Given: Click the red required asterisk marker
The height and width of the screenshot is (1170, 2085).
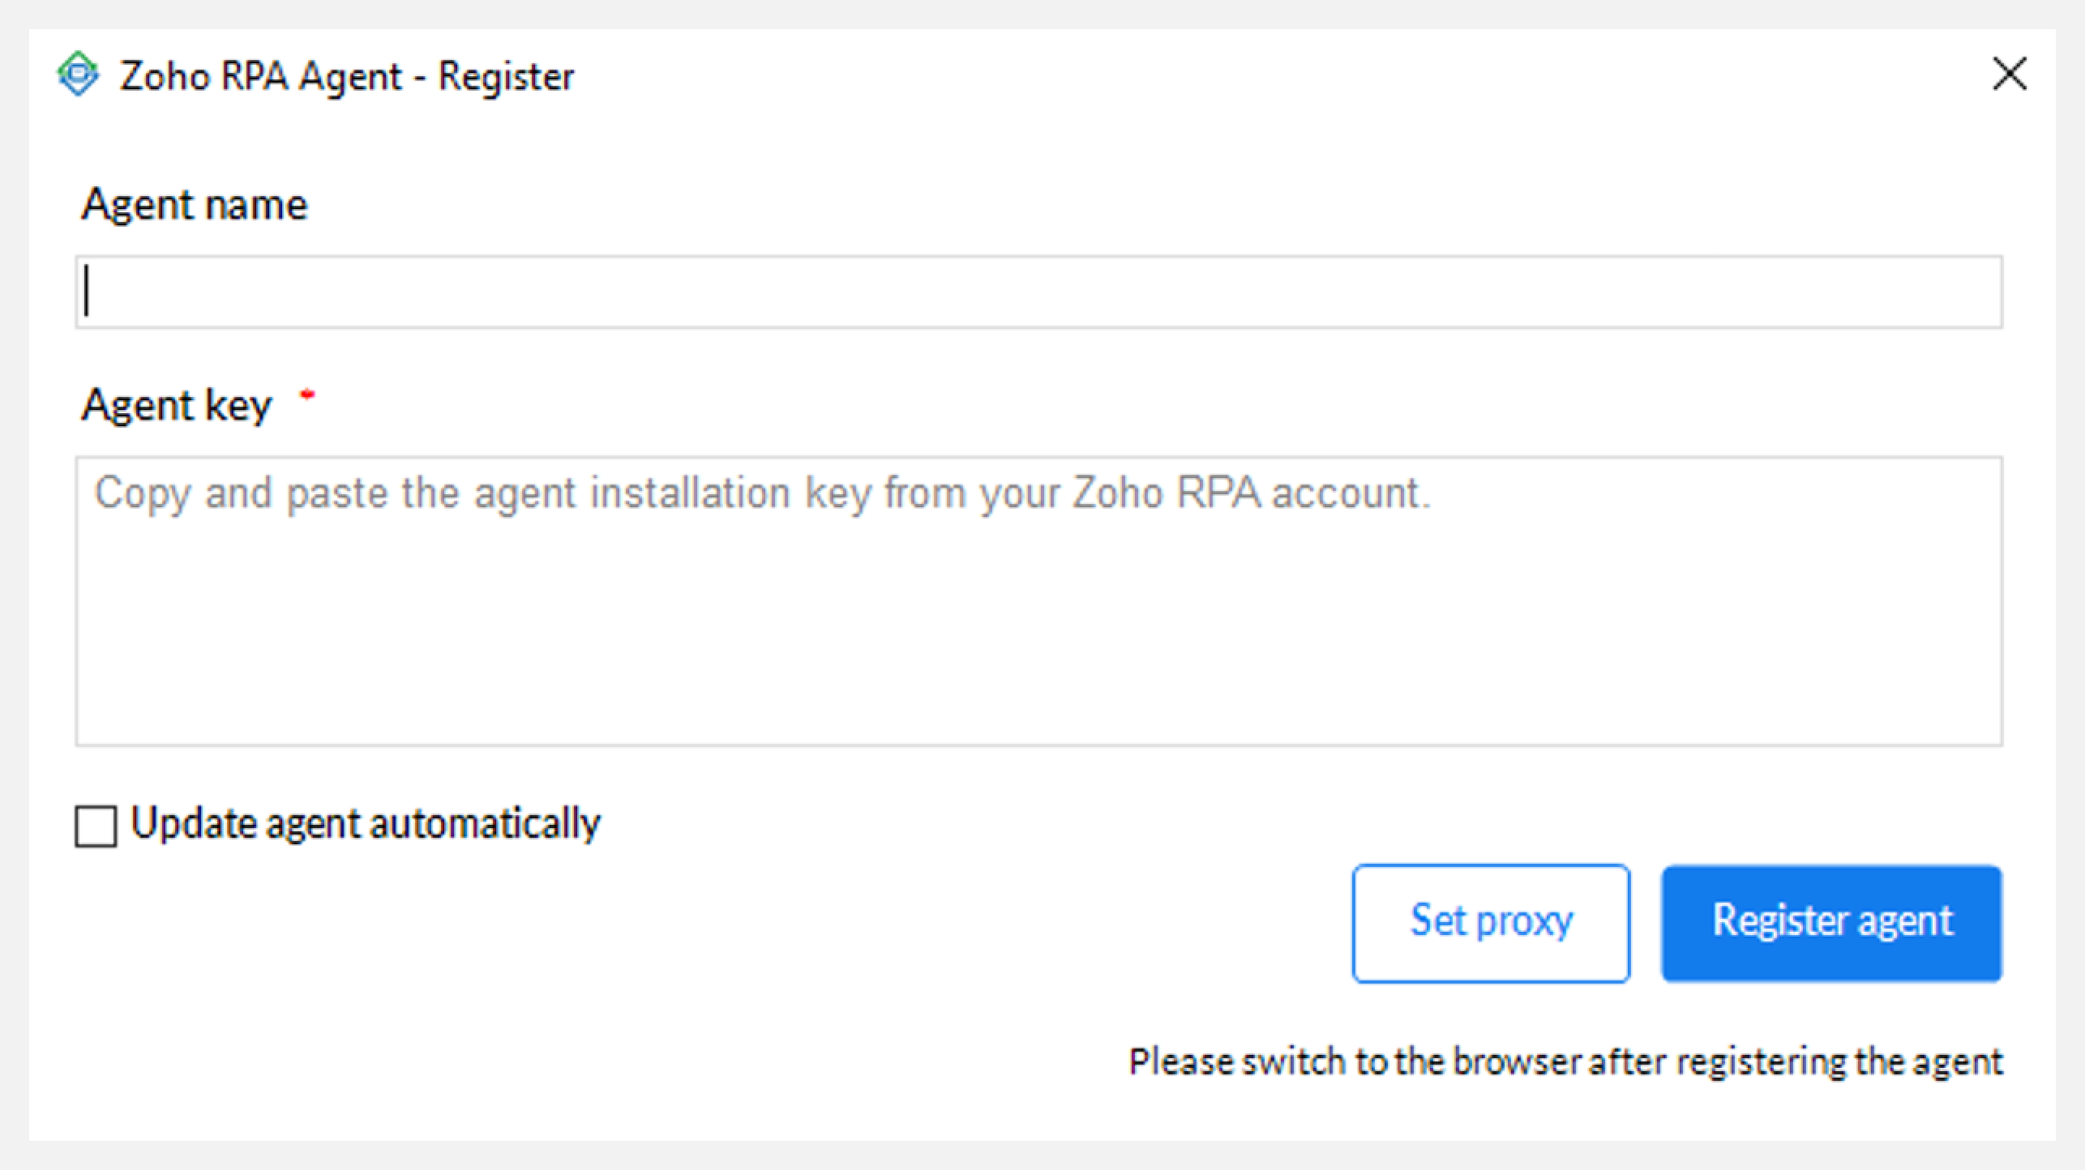Looking at the screenshot, I should pyautogui.click(x=306, y=395).
